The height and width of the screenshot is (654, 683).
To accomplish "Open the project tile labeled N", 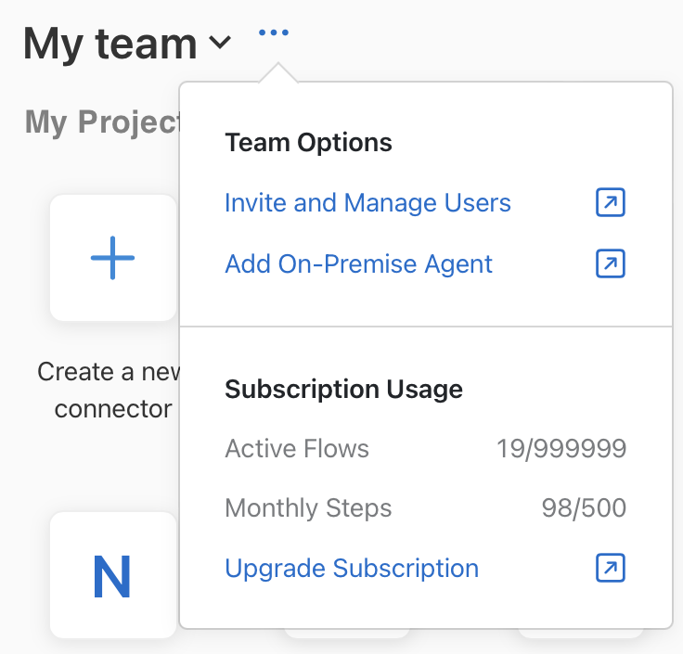I will [x=113, y=575].
